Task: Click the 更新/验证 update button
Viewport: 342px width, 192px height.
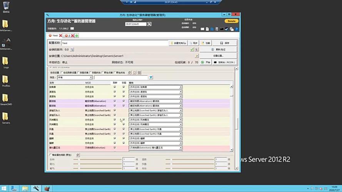Action: coord(219,50)
